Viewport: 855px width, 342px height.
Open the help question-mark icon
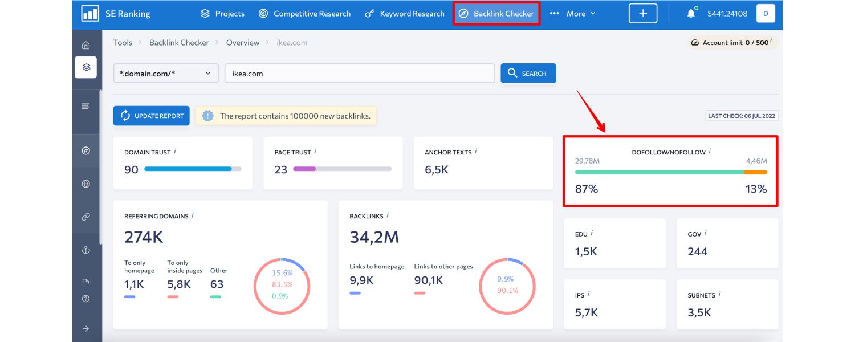coord(85,298)
